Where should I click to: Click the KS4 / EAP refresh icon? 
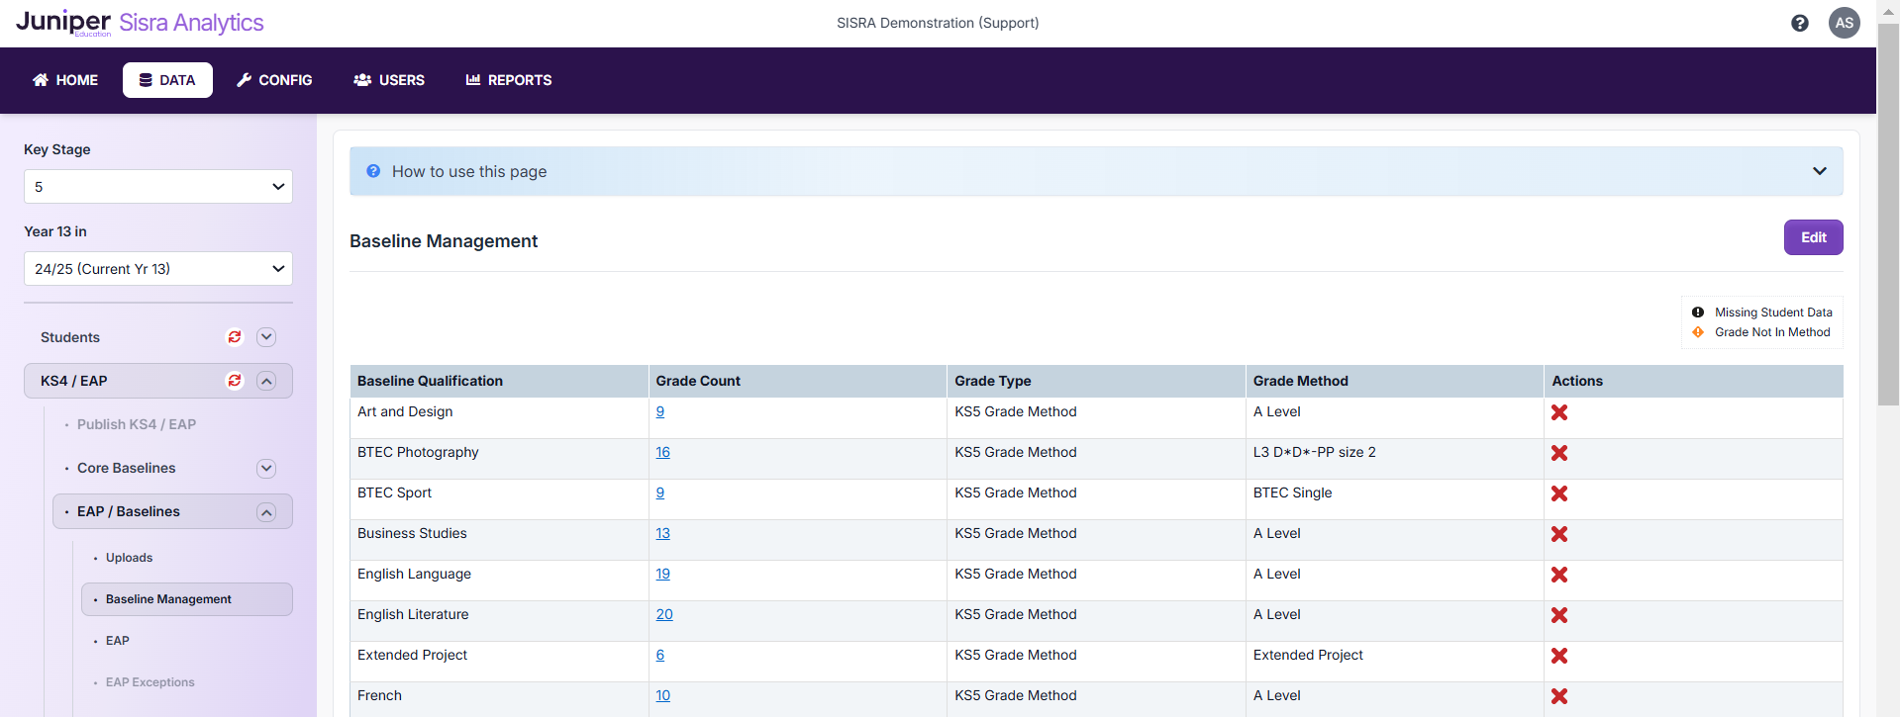pyautogui.click(x=235, y=381)
